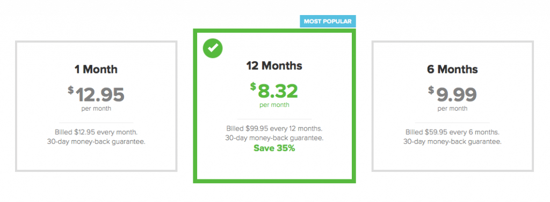Screen dimensions: 550x202
Task: Click green per month label under $8.32
Action: [274, 105]
